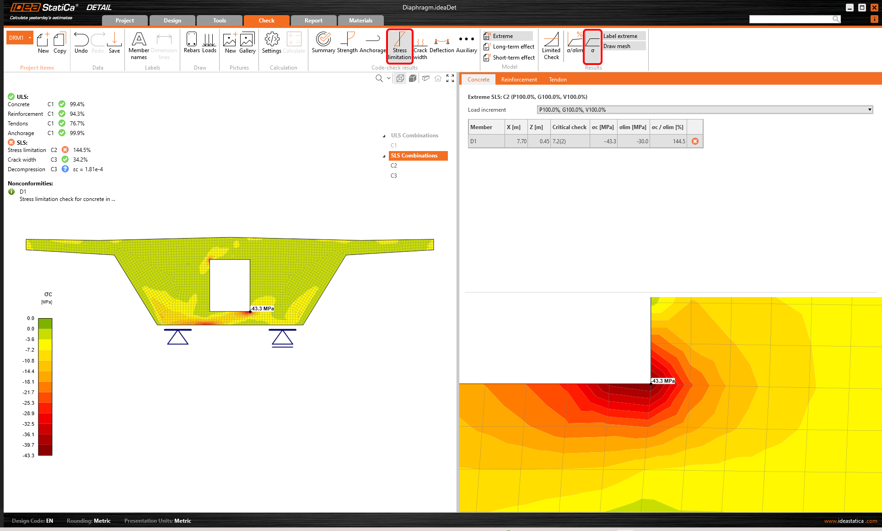This screenshot has width=882, height=531.
Task: Switch to the Report ribbon tab
Action: coord(313,21)
